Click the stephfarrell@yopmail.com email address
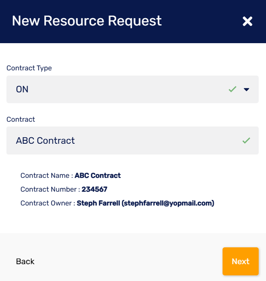This screenshot has width=266, height=281. 168,203
